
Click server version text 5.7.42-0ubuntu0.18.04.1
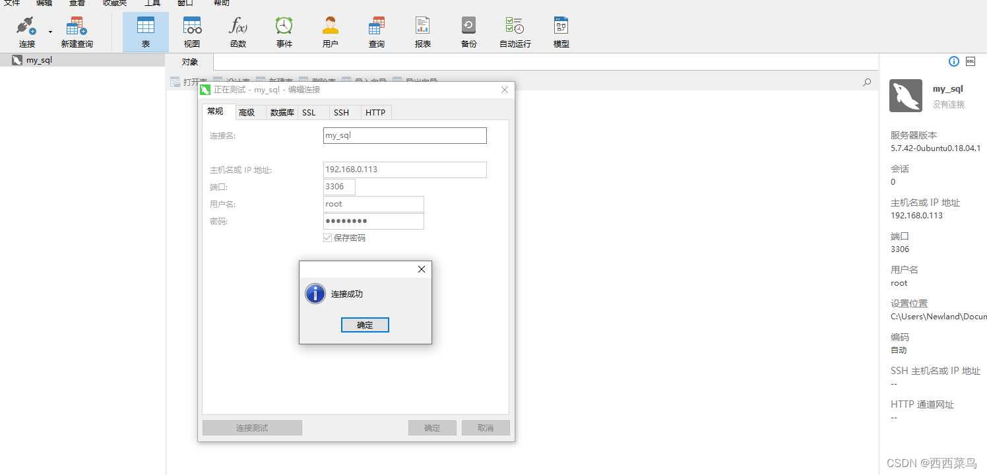click(936, 148)
